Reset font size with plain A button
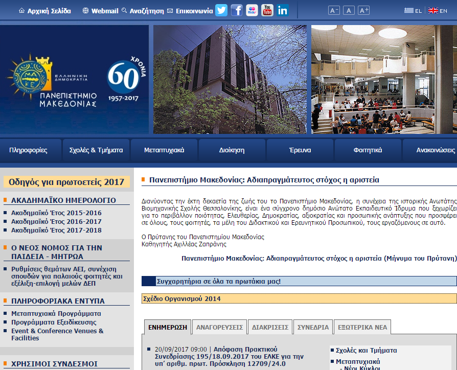 click(x=349, y=11)
